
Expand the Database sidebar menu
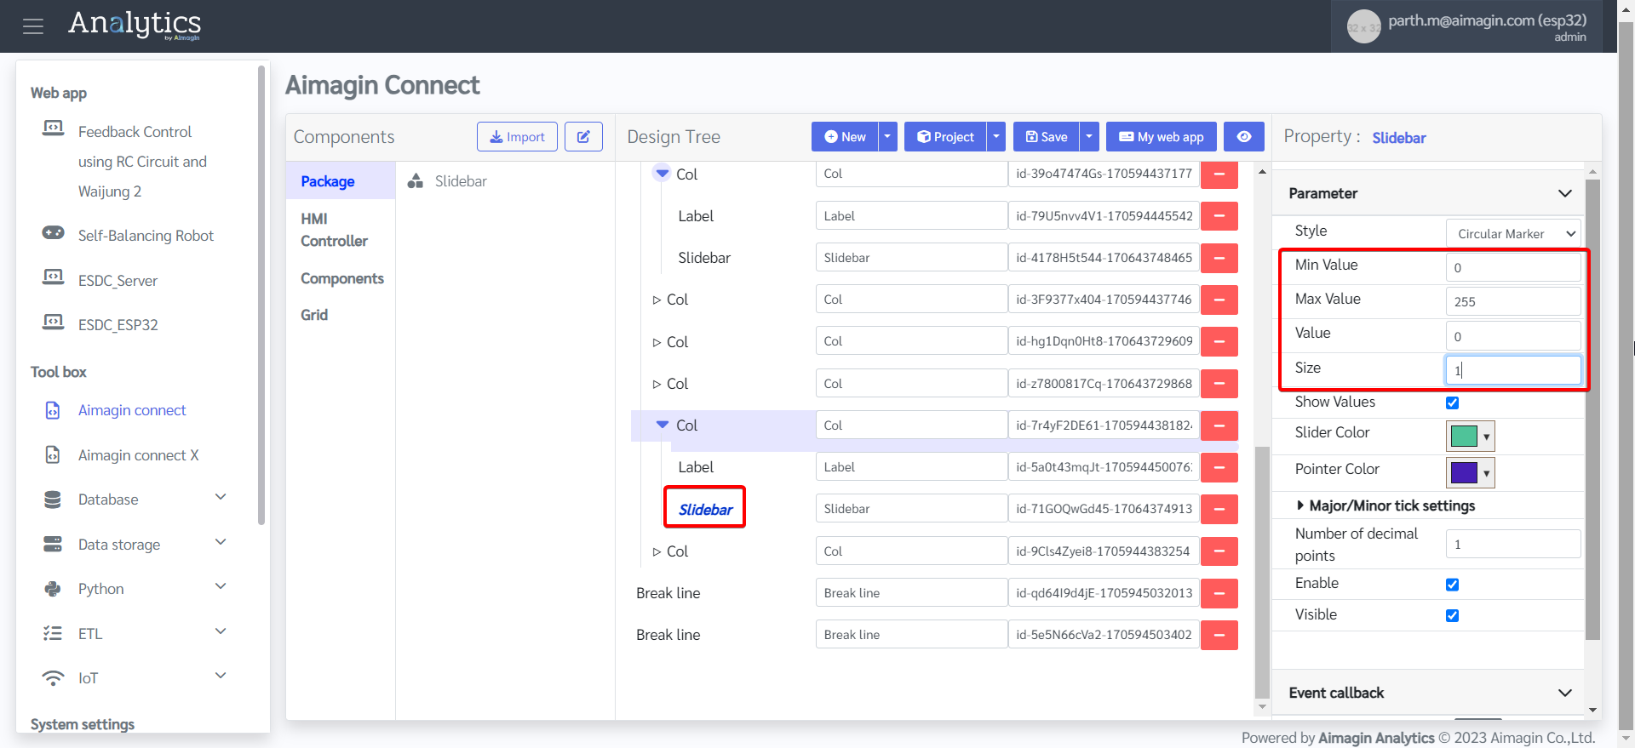pos(221,497)
